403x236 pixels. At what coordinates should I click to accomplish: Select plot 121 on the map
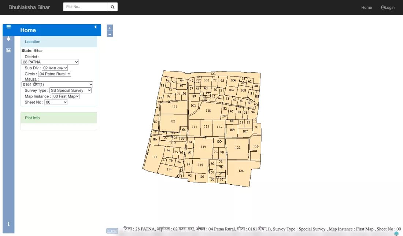tap(173, 121)
